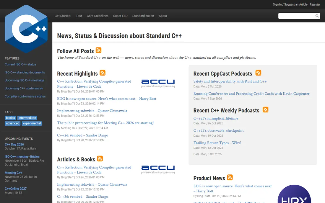Click Sign In / Suggest an Article

(290, 4)
